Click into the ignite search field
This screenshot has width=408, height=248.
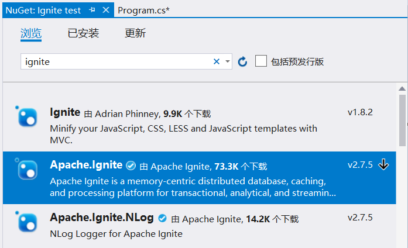coord(117,61)
